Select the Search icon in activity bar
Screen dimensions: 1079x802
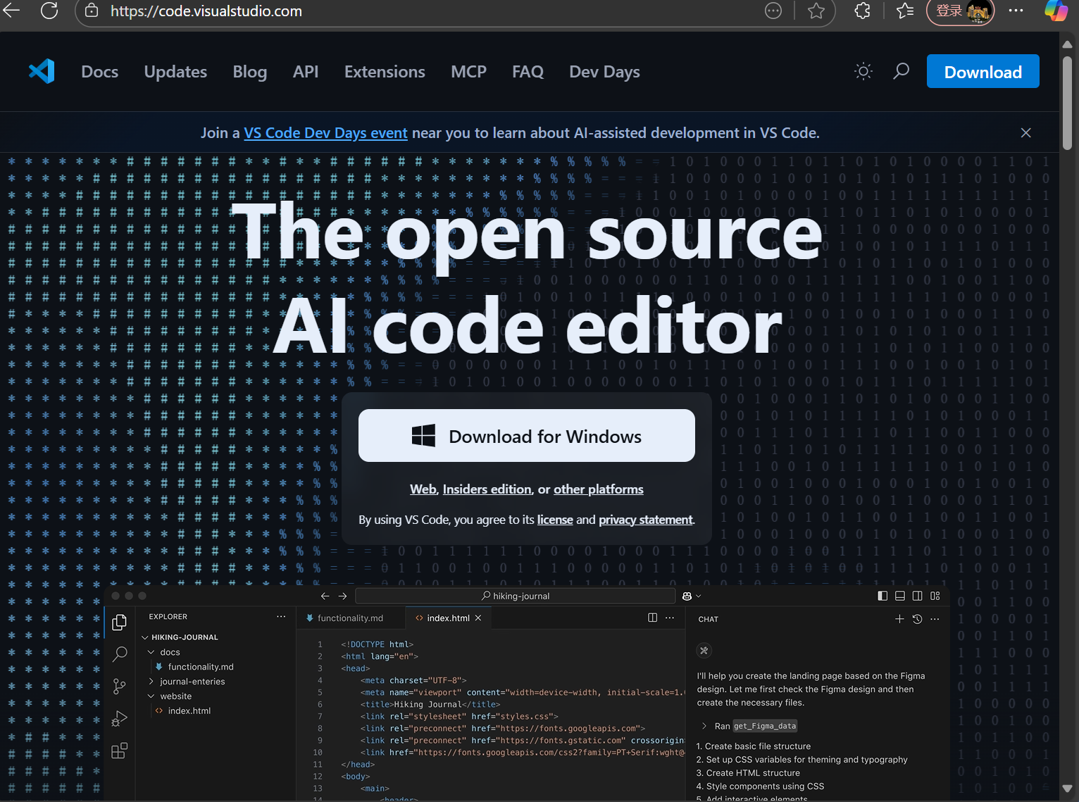(120, 654)
